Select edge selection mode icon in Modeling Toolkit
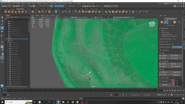 (x=170, y=22)
